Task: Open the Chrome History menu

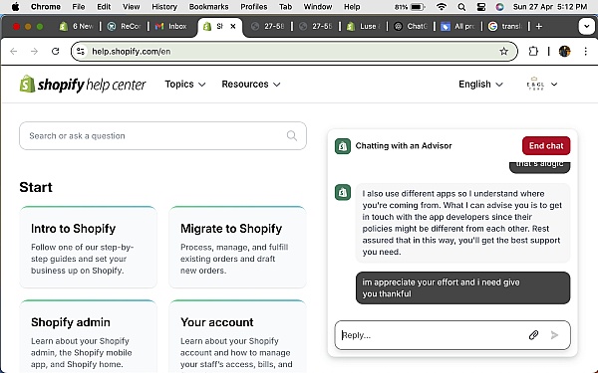Action: [x=164, y=7]
